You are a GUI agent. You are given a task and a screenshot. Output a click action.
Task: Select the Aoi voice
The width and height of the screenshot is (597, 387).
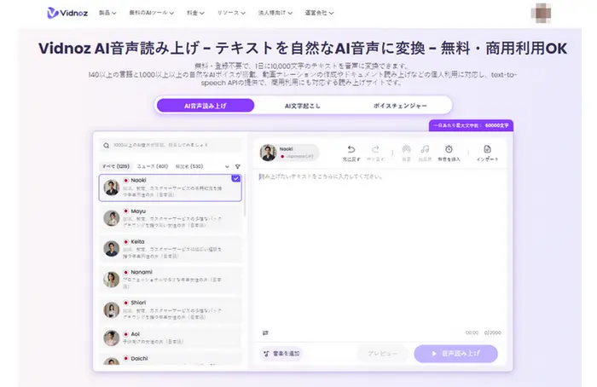coord(171,338)
